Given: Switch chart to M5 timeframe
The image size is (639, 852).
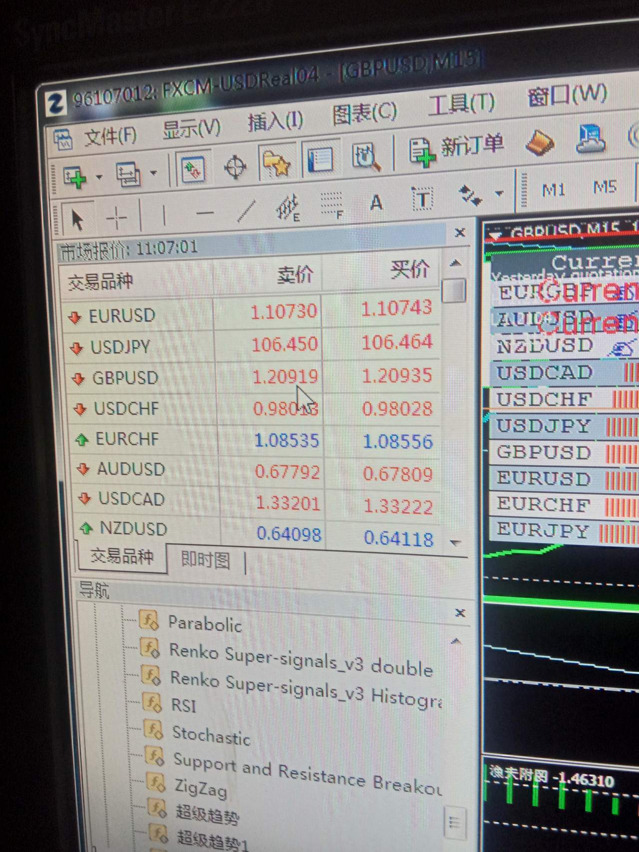Looking at the screenshot, I should click(605, 187).
